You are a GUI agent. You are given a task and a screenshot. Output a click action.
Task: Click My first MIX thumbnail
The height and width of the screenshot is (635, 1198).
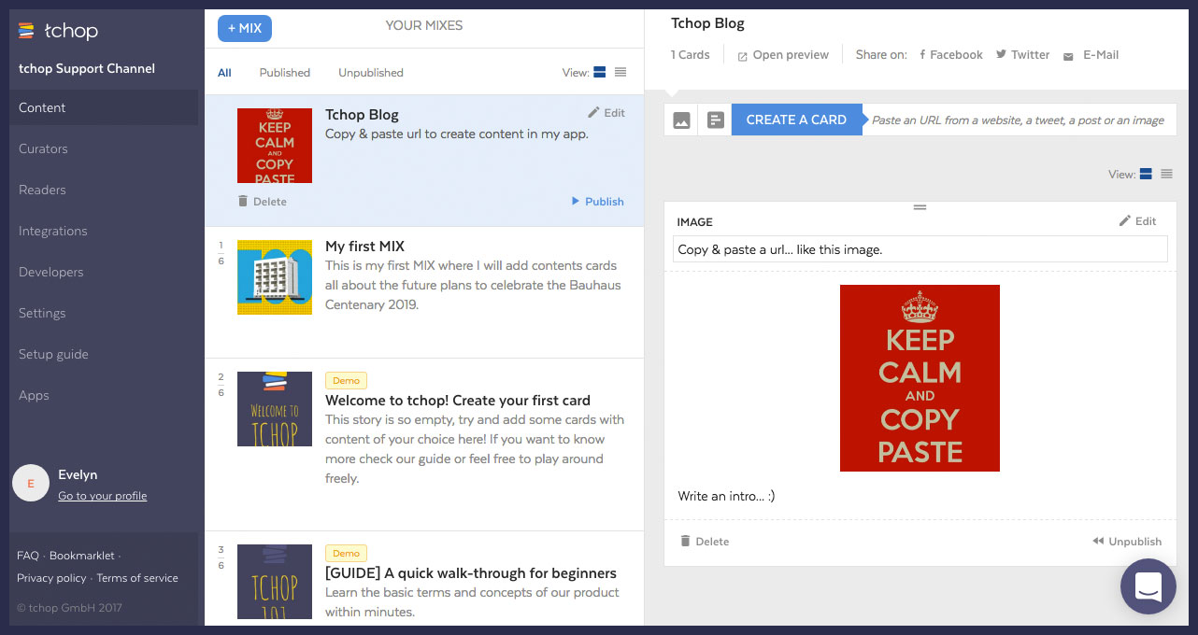tap(275, 277)
